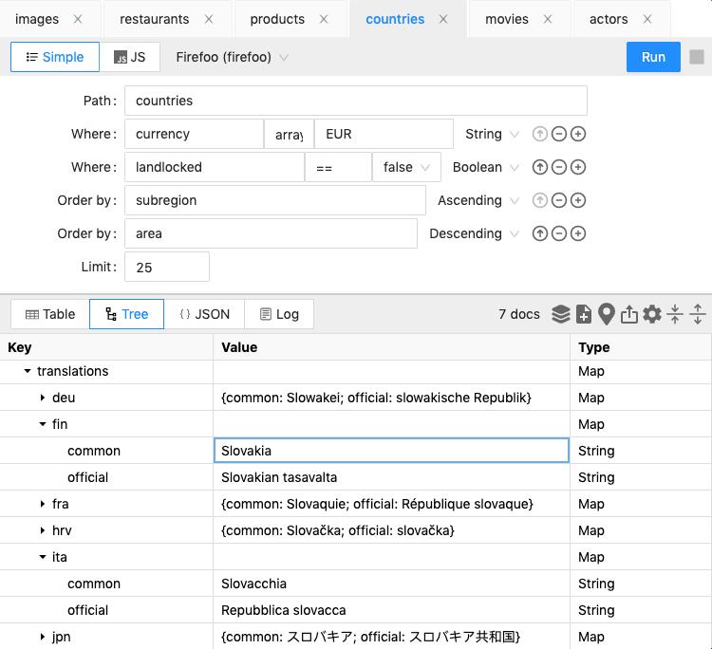Open the Boolean type dropdown
712x649 pixels.
click(485, 167)
